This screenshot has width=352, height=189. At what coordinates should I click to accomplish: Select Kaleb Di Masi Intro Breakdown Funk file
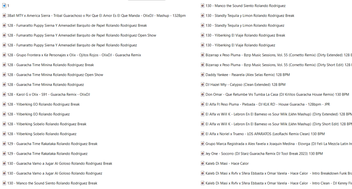click(278, 173)
